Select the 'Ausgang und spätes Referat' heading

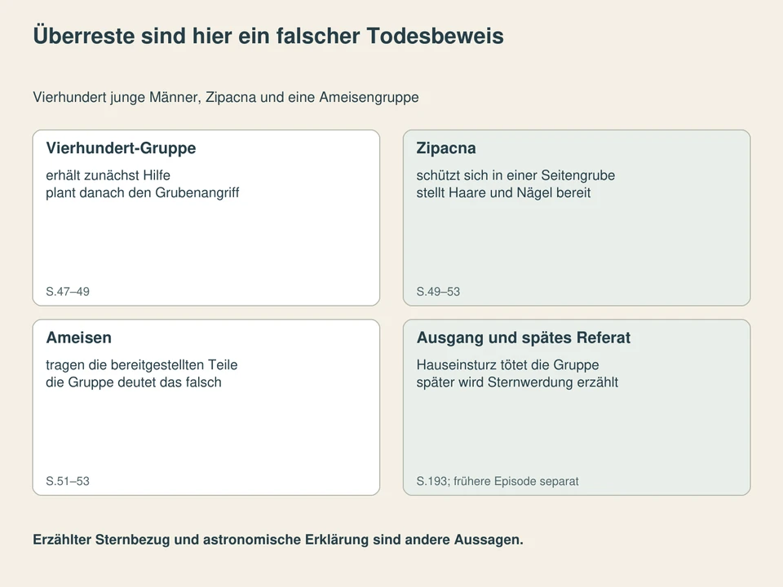point(524,338)
